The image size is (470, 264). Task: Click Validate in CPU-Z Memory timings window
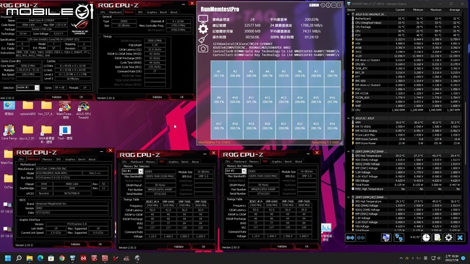point(157,97)
